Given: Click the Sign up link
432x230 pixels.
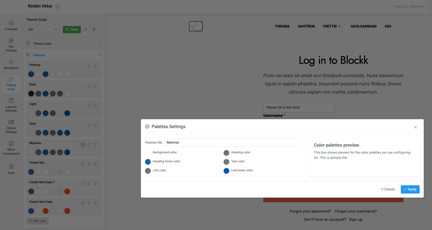Looking at the screenshot, I should pos(356,219).
